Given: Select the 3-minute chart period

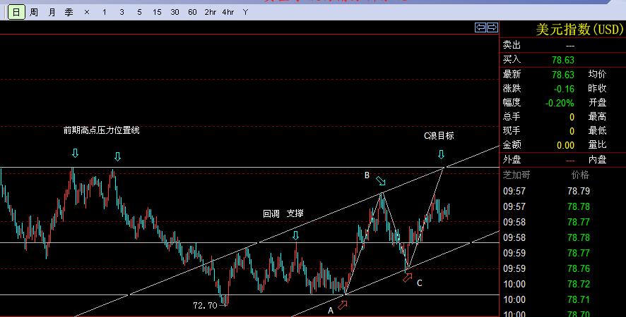Looking at the screenshot, I should tap(122, 13).
